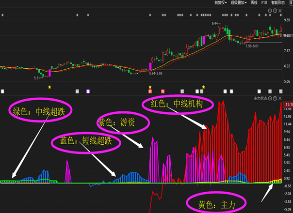293x213 pixels.
Task: Click the magenta candle beside the 5.31 label
Action: pyautogui.click(x=49, y=73)
